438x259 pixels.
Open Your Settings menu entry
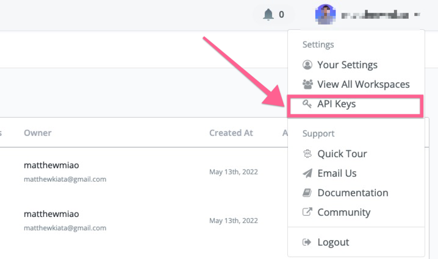(347, 65)
